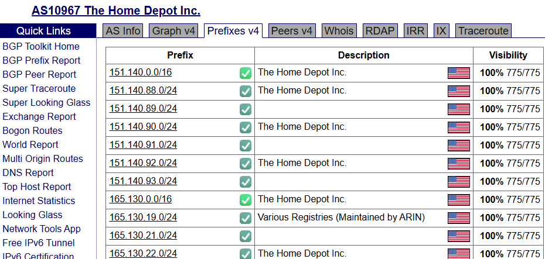Click the checkmark icon beside 165.130.0.0/16
Viewport: 545px width, 259px height.
point(246,200)
